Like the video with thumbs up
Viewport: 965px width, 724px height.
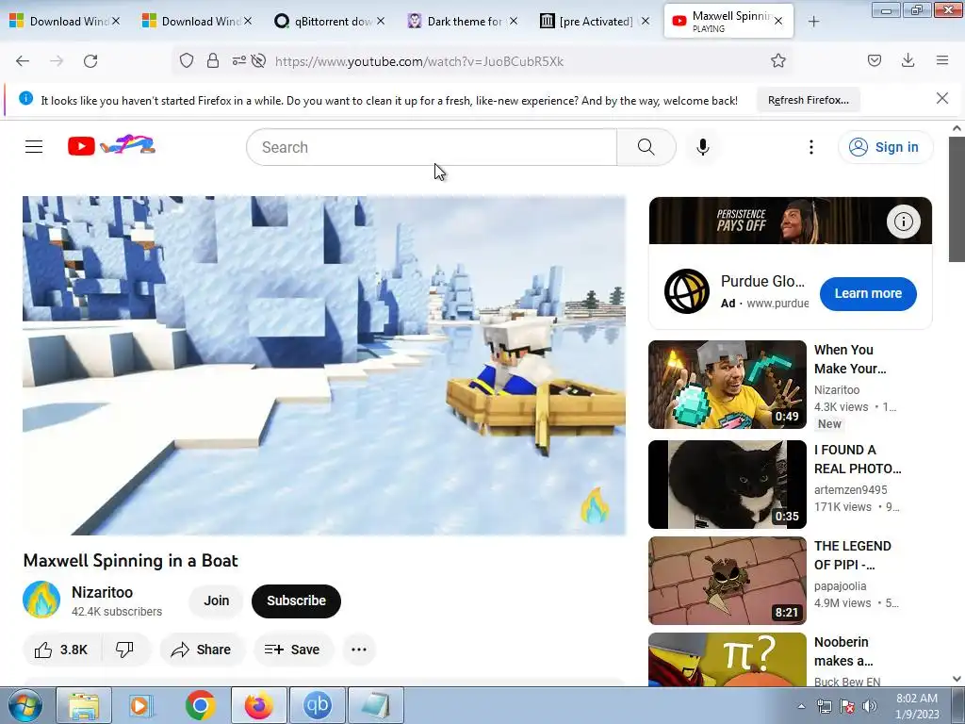(61, 650)
